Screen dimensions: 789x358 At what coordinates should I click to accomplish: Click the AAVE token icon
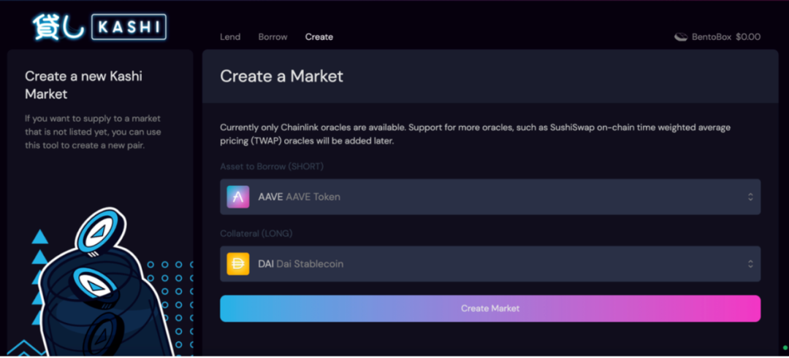point(238,197)
